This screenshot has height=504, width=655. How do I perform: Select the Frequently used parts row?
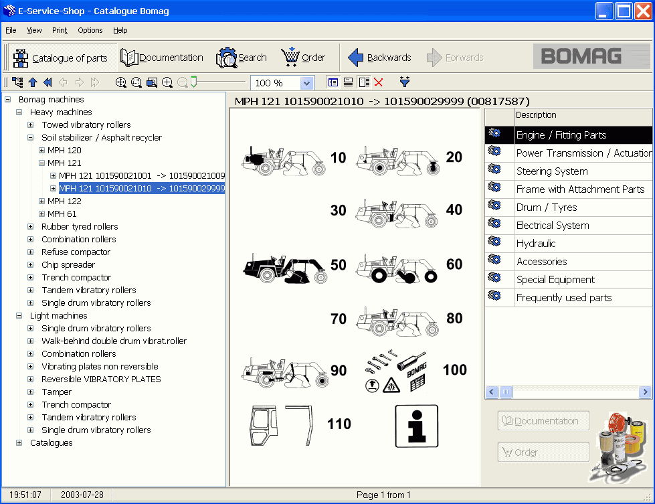point(569,298)
